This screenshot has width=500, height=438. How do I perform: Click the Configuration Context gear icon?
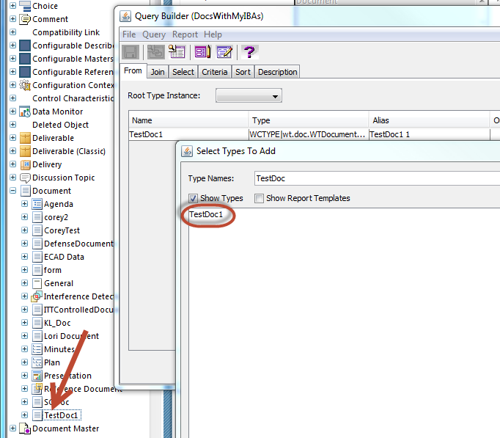pos(25,85)
